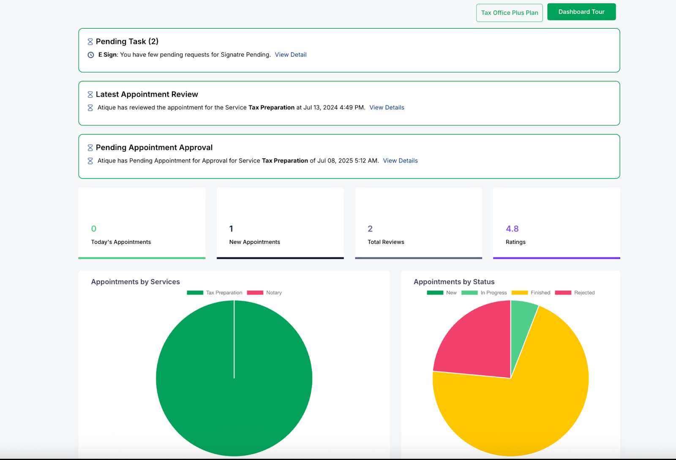
Task: Open View Details for Latest Appointment Review
Action: pyautogui.click(x=387, y=108)
